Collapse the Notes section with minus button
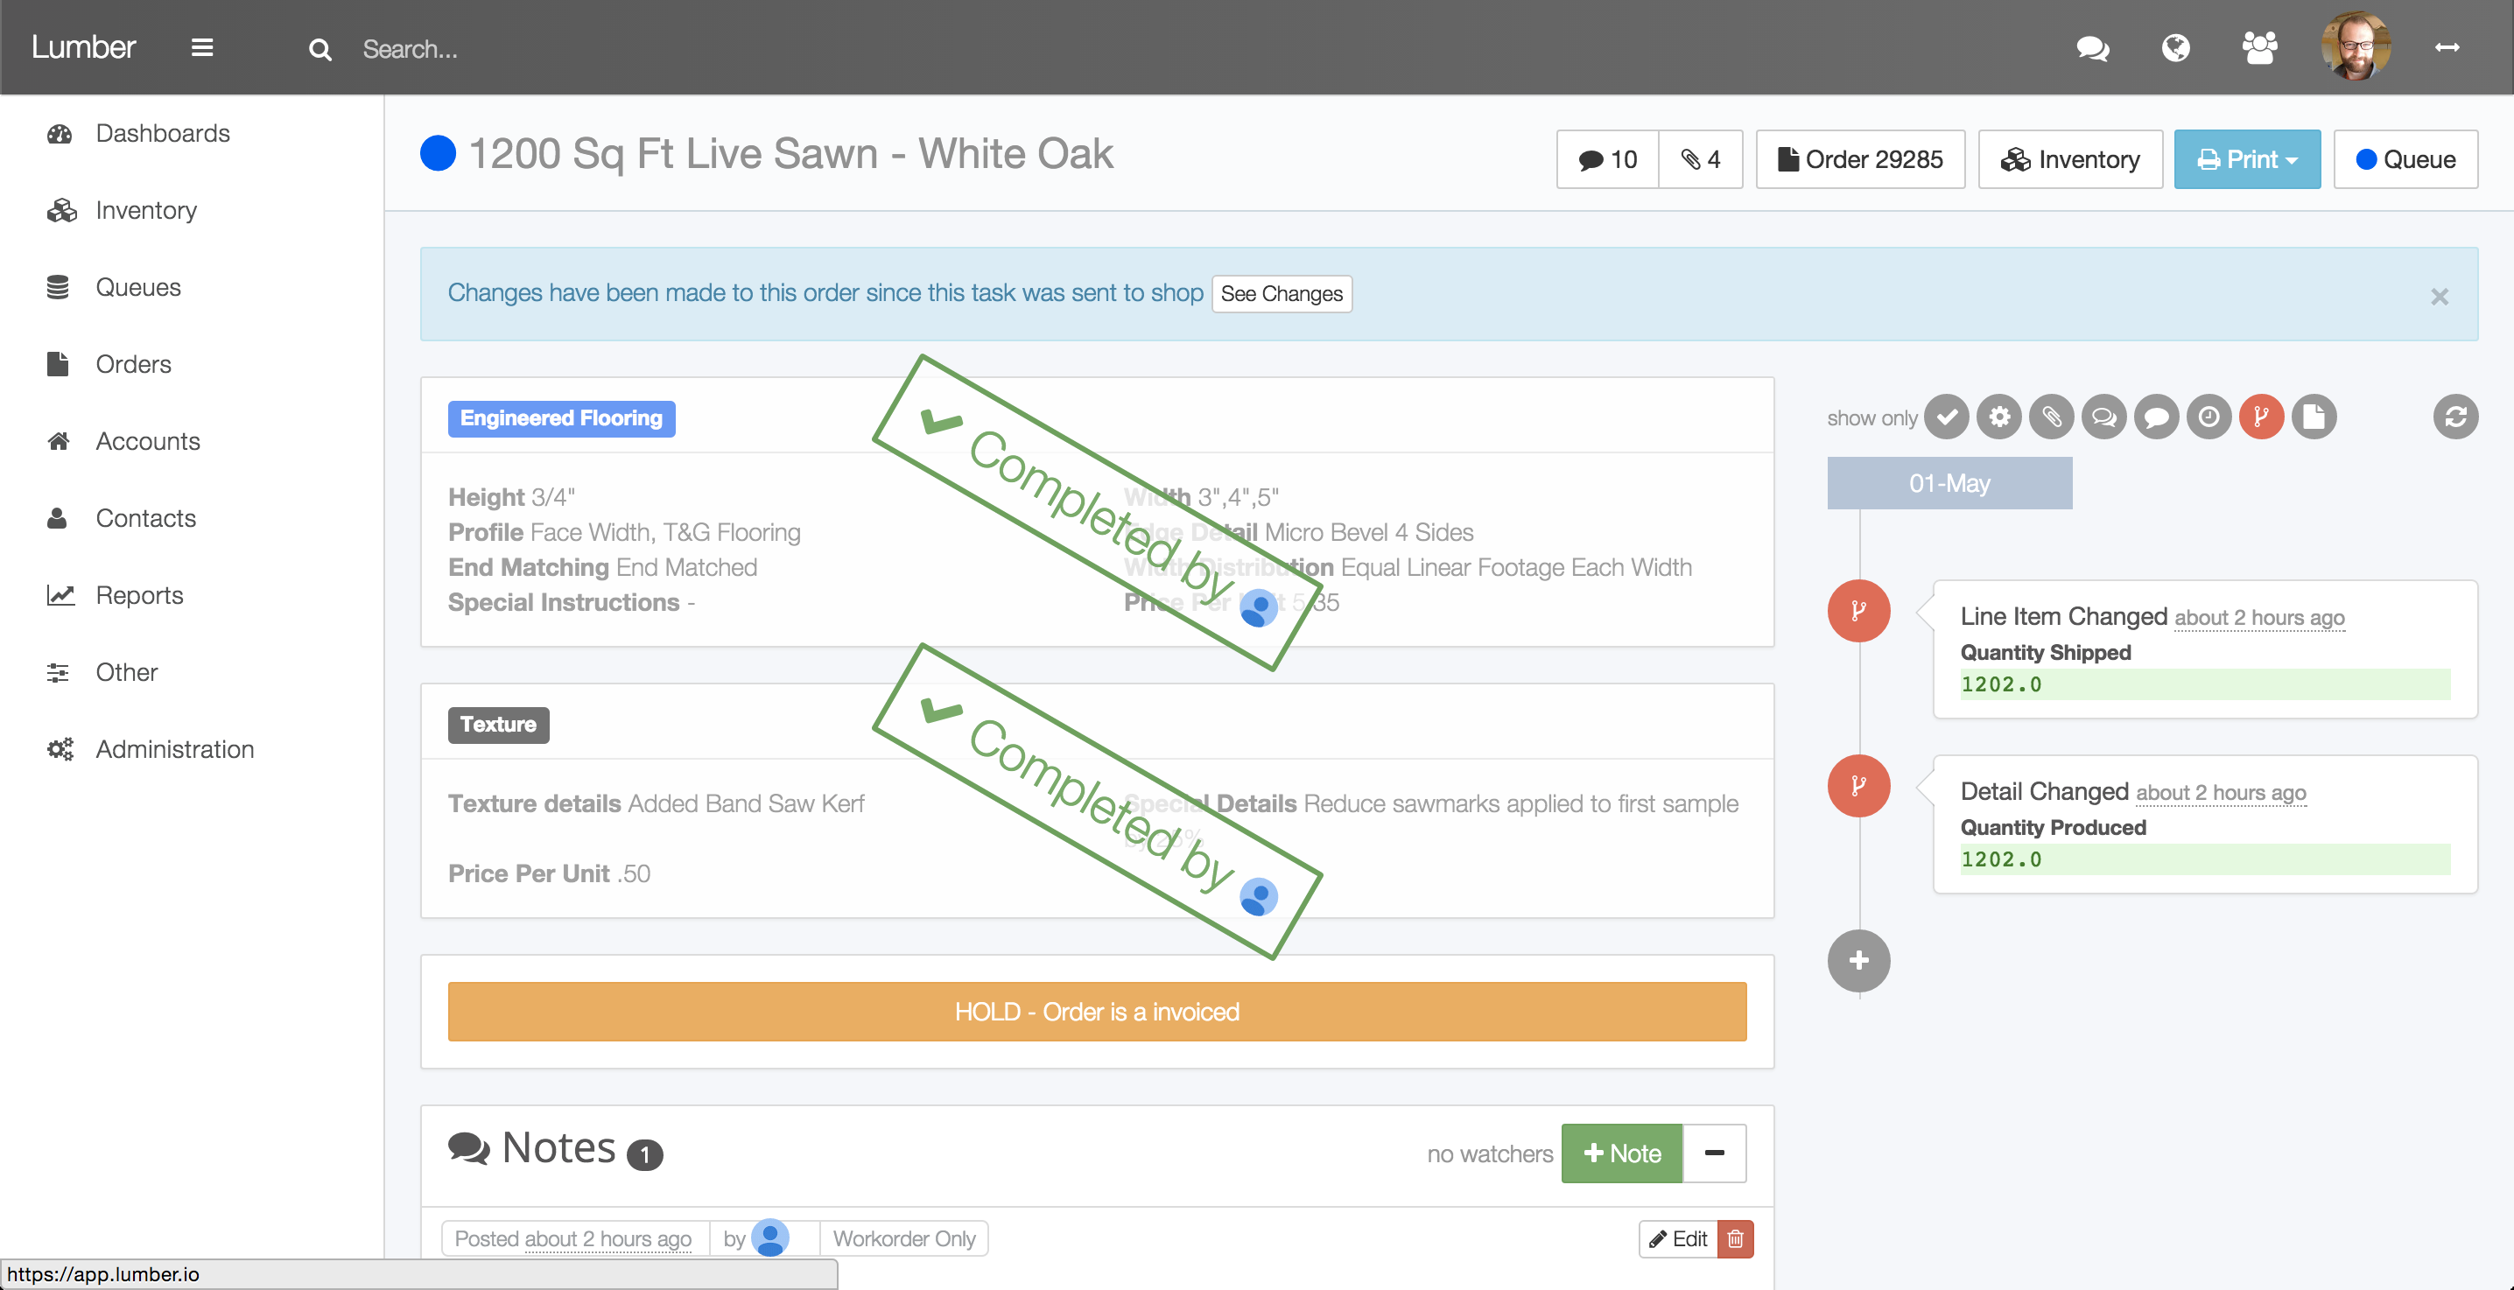The image size is (2514, 1290). coord(1714,1153)
